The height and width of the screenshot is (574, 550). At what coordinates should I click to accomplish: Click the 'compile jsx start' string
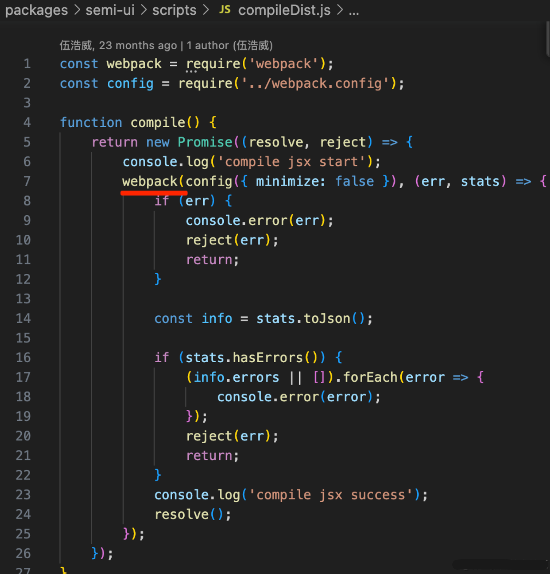[291, 162]
